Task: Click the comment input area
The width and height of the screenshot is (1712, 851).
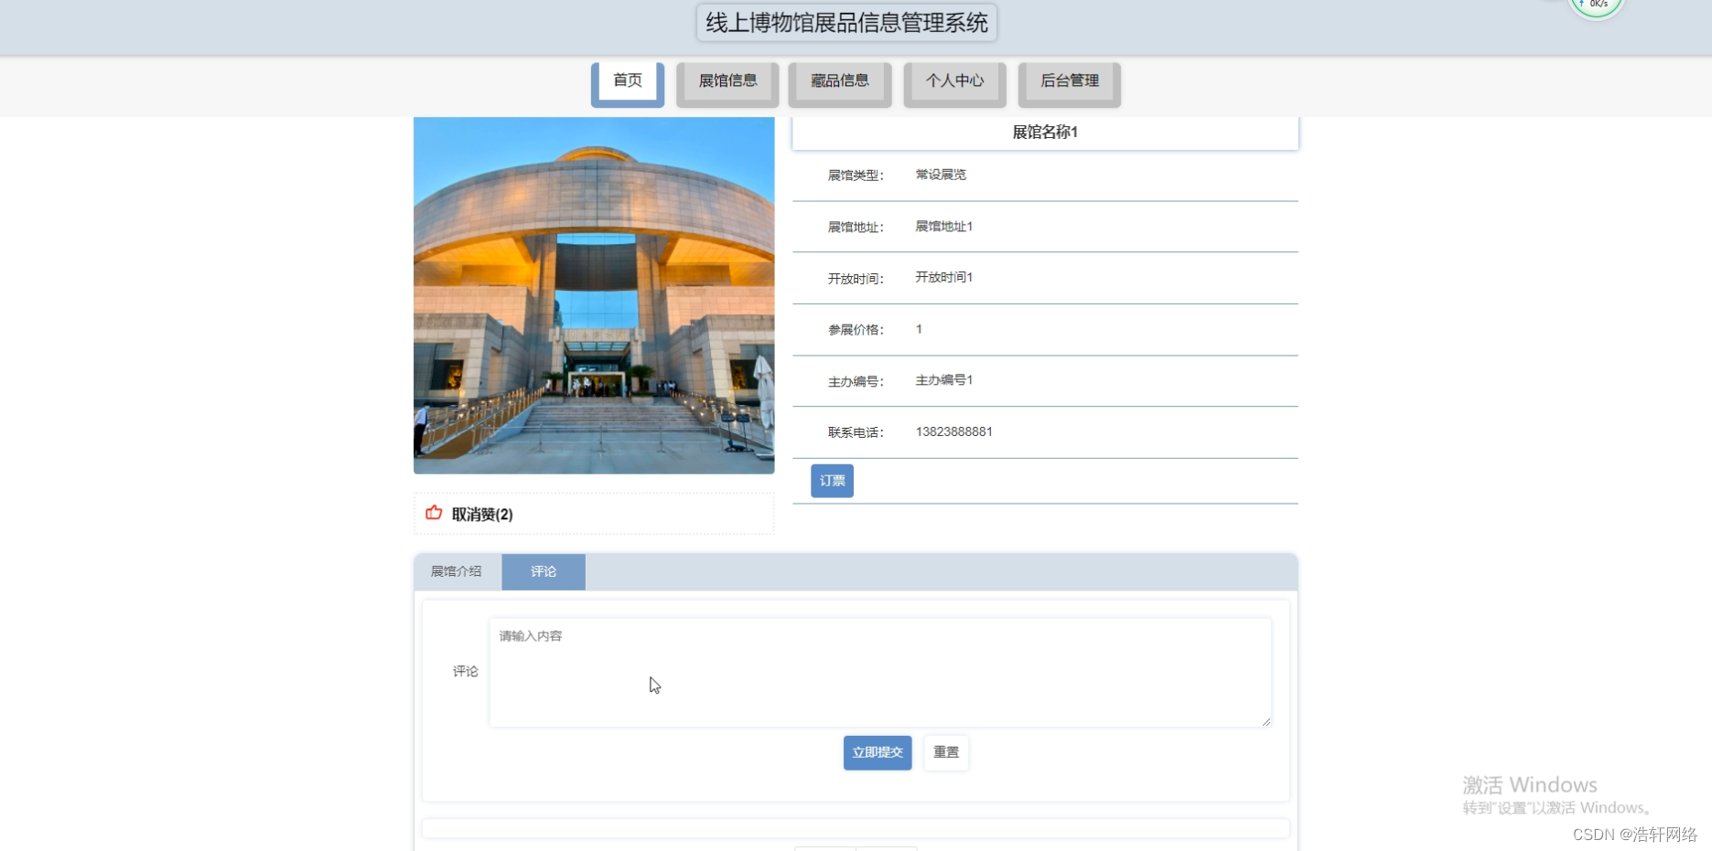Action: pos(878,672)
